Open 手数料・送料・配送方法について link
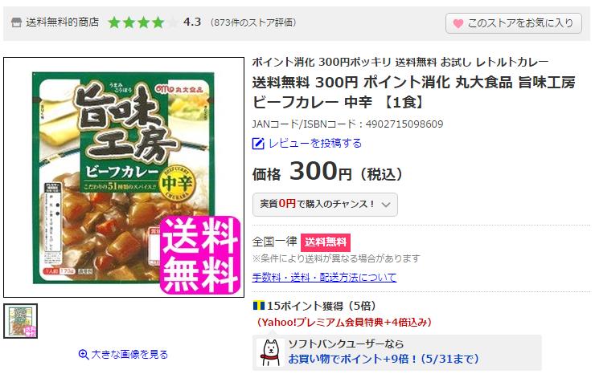The image size is (595, 378). pos(324,277)
